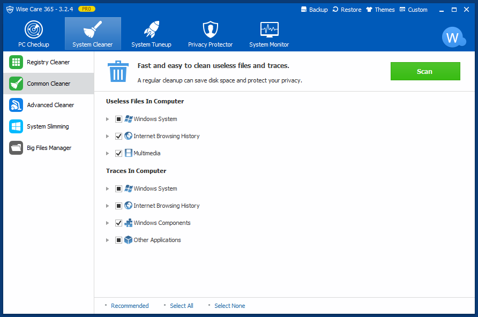Expand Internet Browsing History under Useless Files

(x=107, y=136)
